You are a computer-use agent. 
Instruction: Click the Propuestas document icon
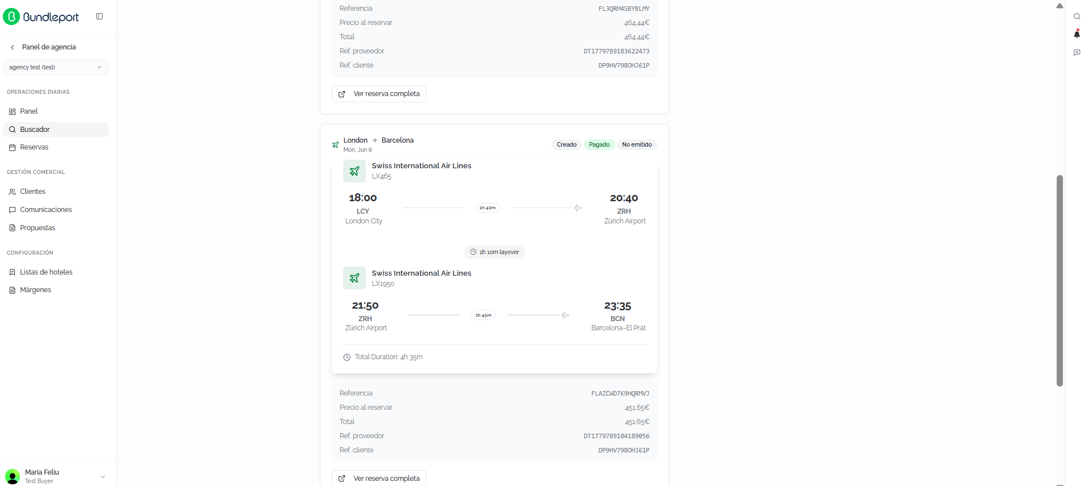(x=13, y=228)
